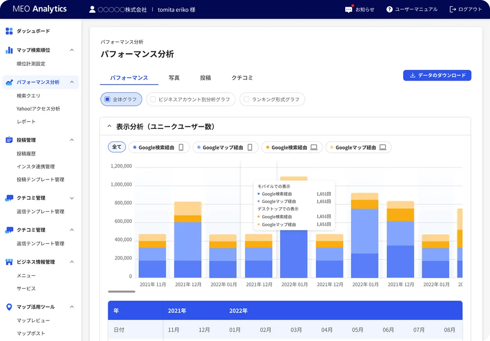Check the 全体グラフ checkbox

point(107,99)
